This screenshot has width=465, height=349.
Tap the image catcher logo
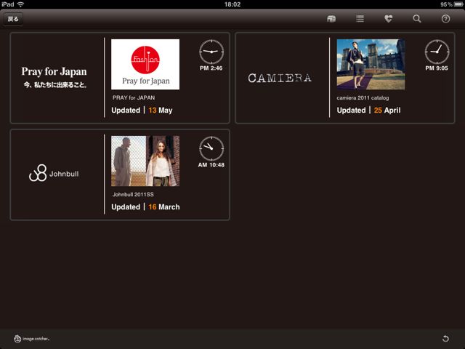32,338
